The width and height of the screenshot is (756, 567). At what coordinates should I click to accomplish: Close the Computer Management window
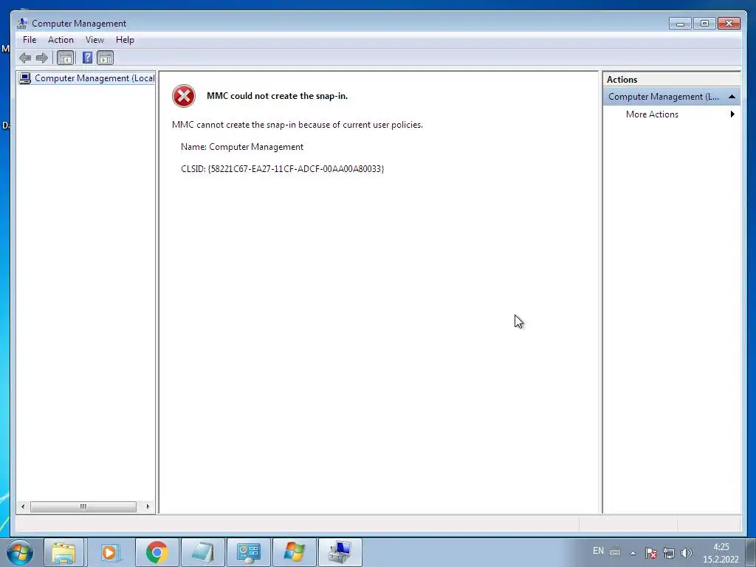(729, 23)
